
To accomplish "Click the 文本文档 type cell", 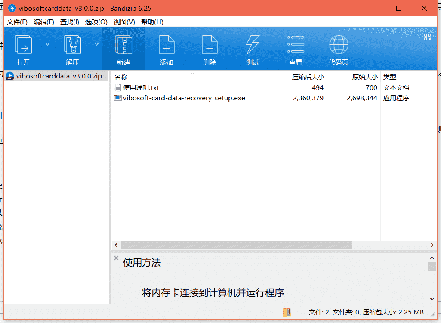I will click(x=396, y=88).
